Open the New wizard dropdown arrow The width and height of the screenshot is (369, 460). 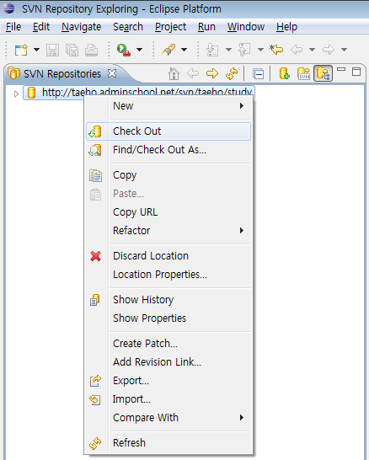[x=36, y=50]
